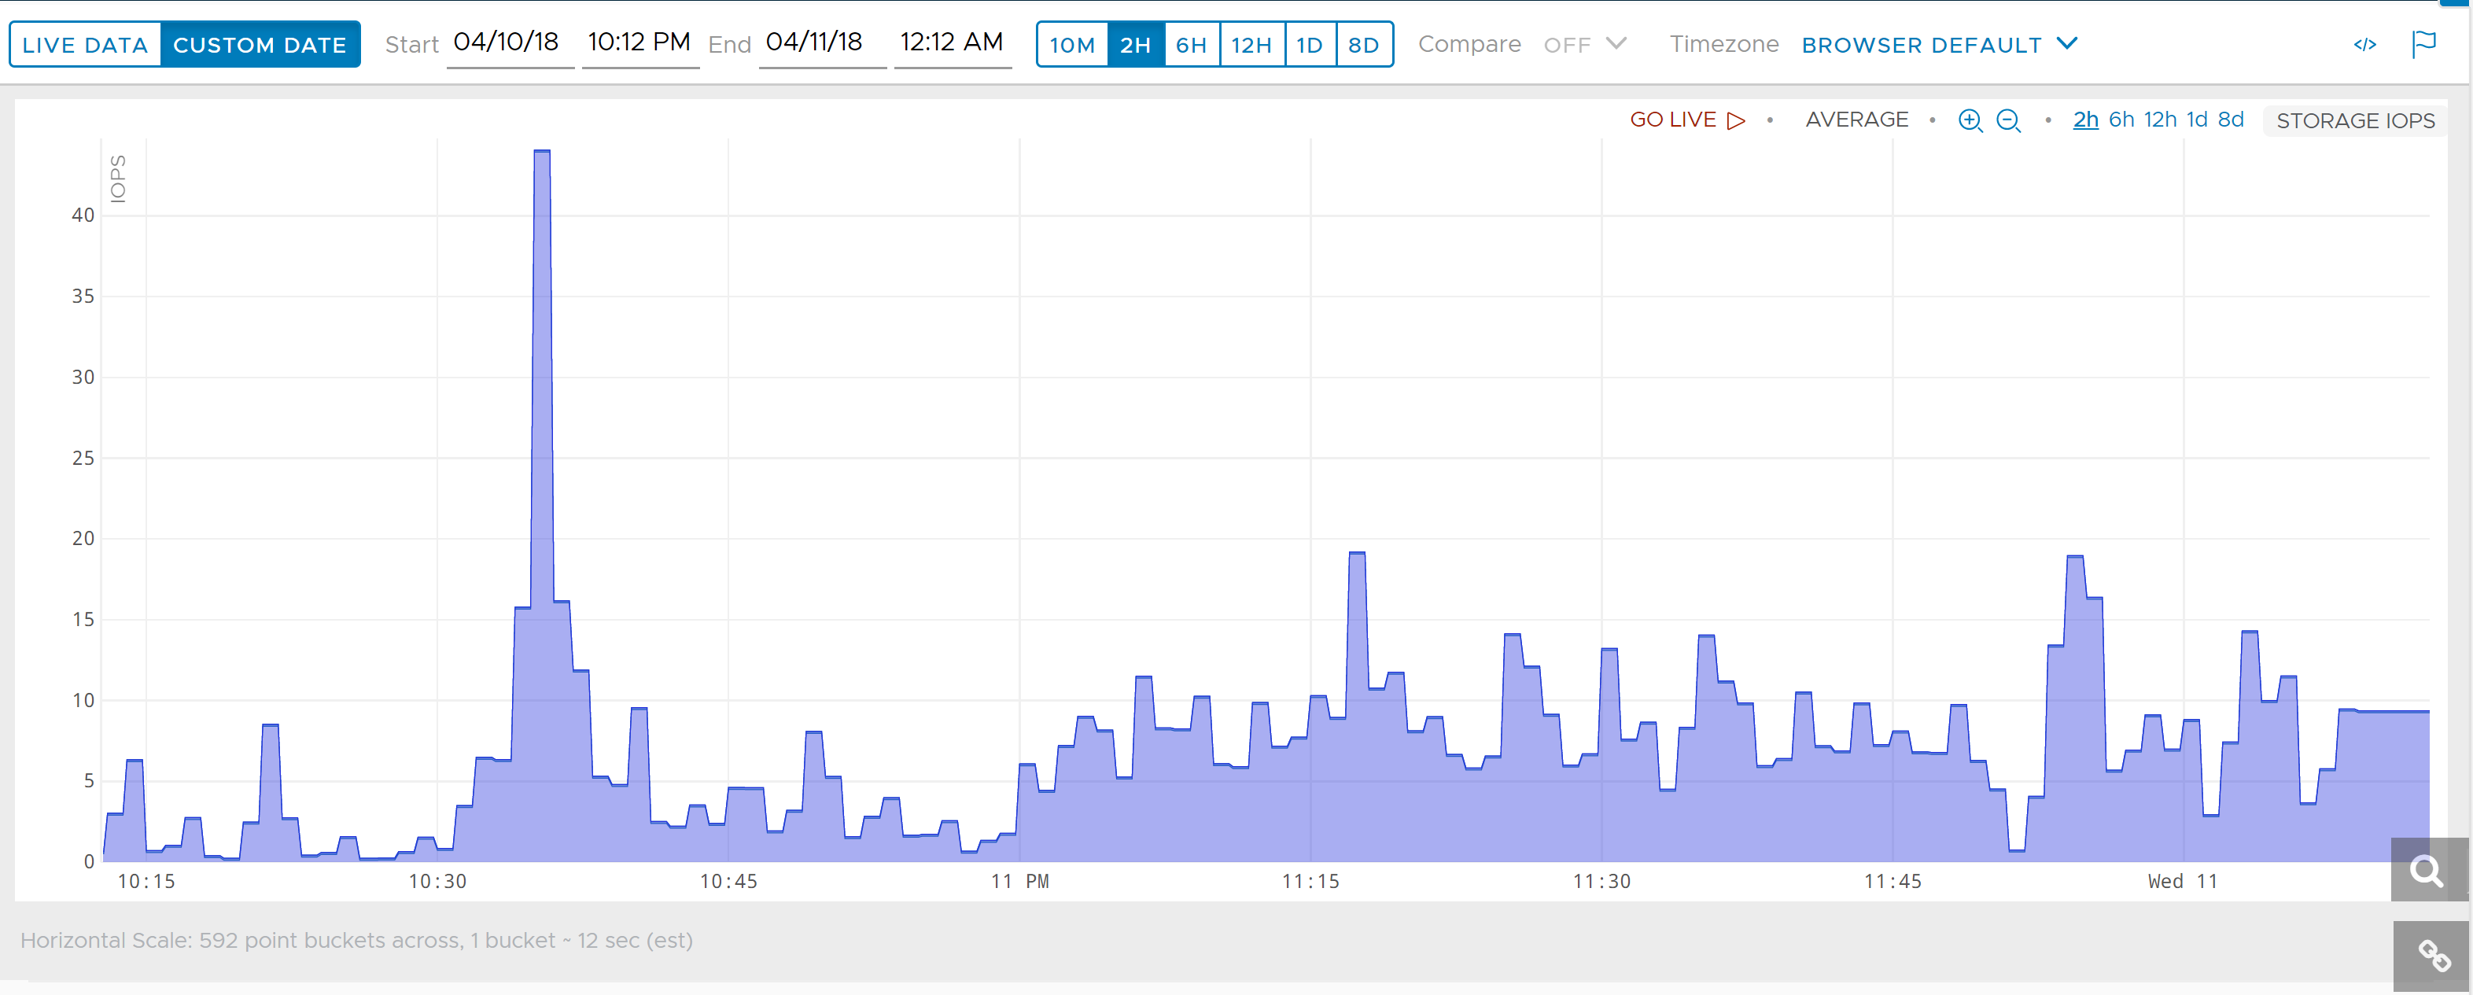Click the chart's 12h range link
The height and width of the screenshot is (995, 2473).
[x=2160, y=120]
